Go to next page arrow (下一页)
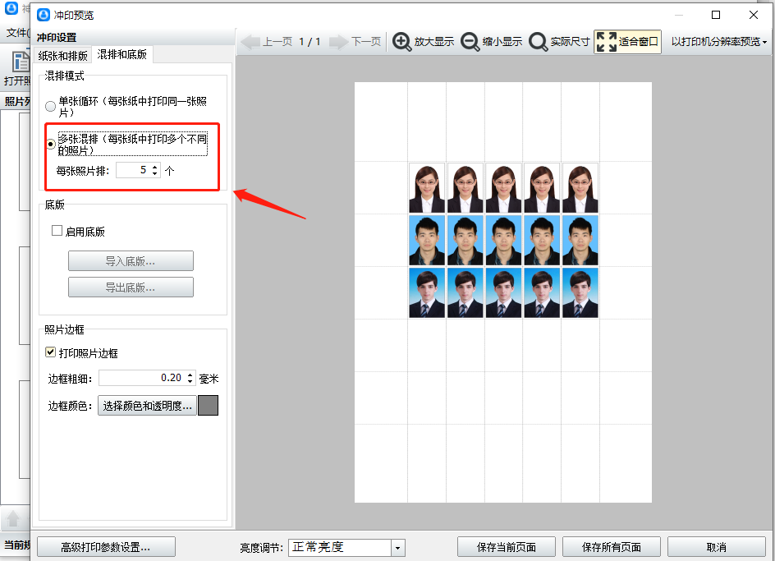 [340, 42]
